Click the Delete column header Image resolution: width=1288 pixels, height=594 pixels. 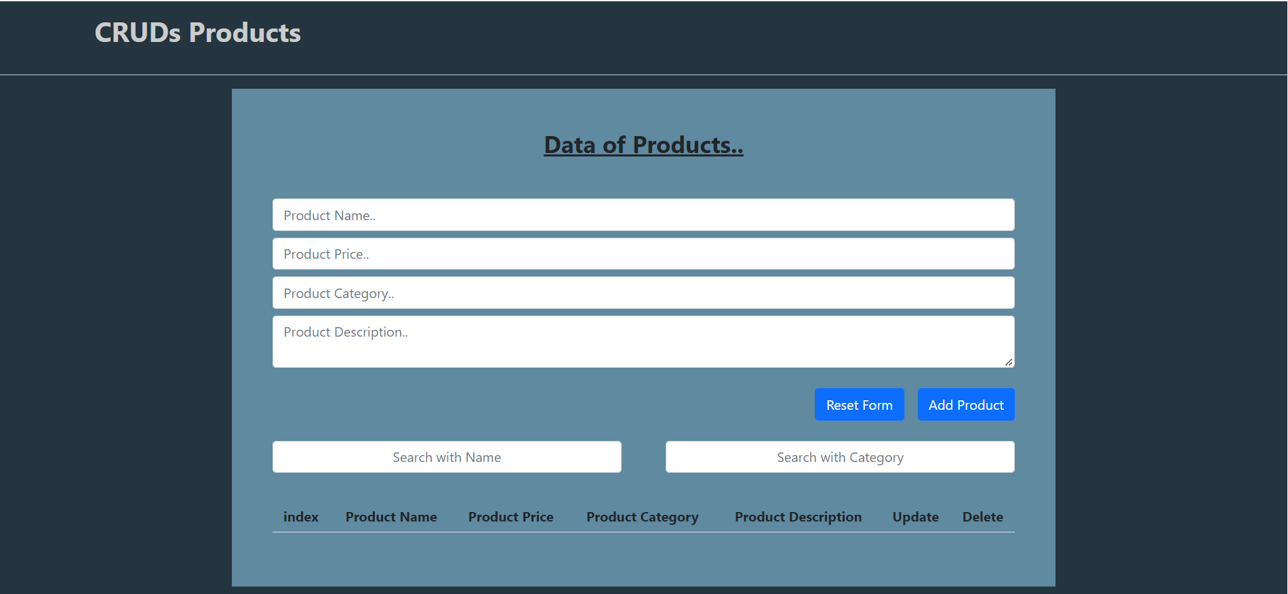point(982,517)
